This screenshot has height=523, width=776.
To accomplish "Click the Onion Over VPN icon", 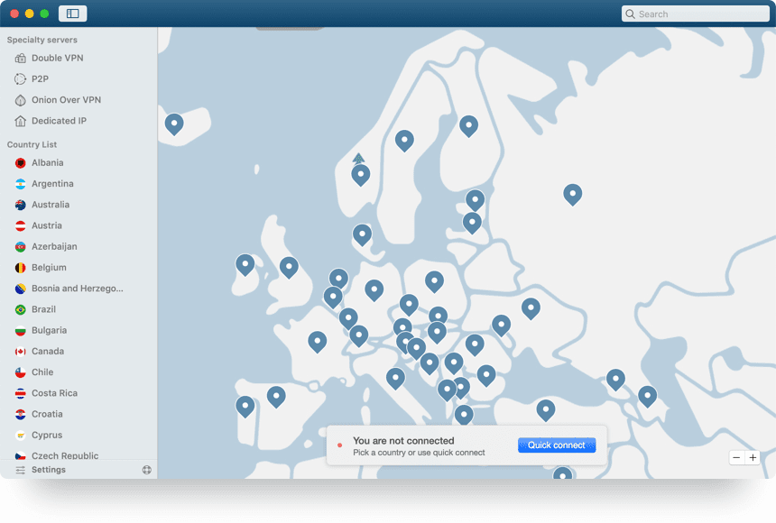I will point(20,100).
